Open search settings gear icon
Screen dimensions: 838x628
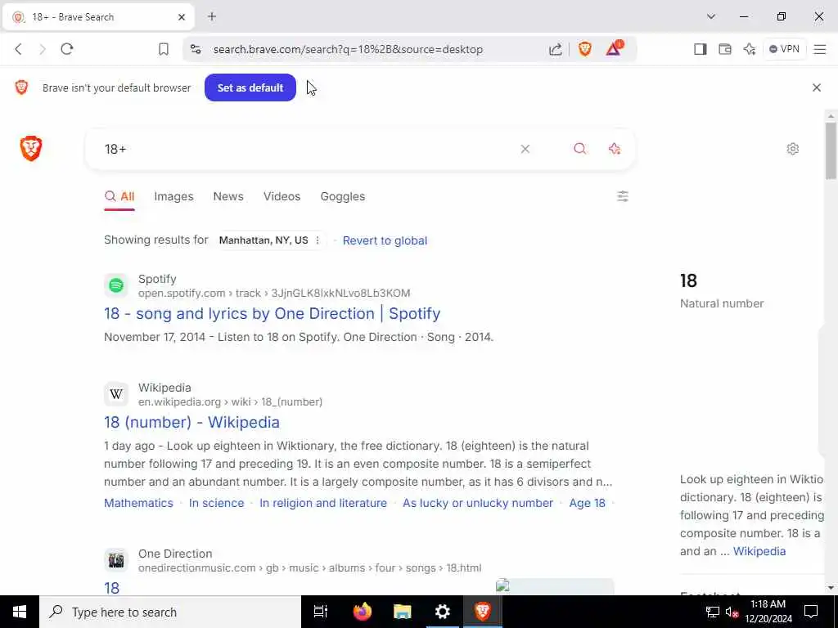[x=793, y=149]
